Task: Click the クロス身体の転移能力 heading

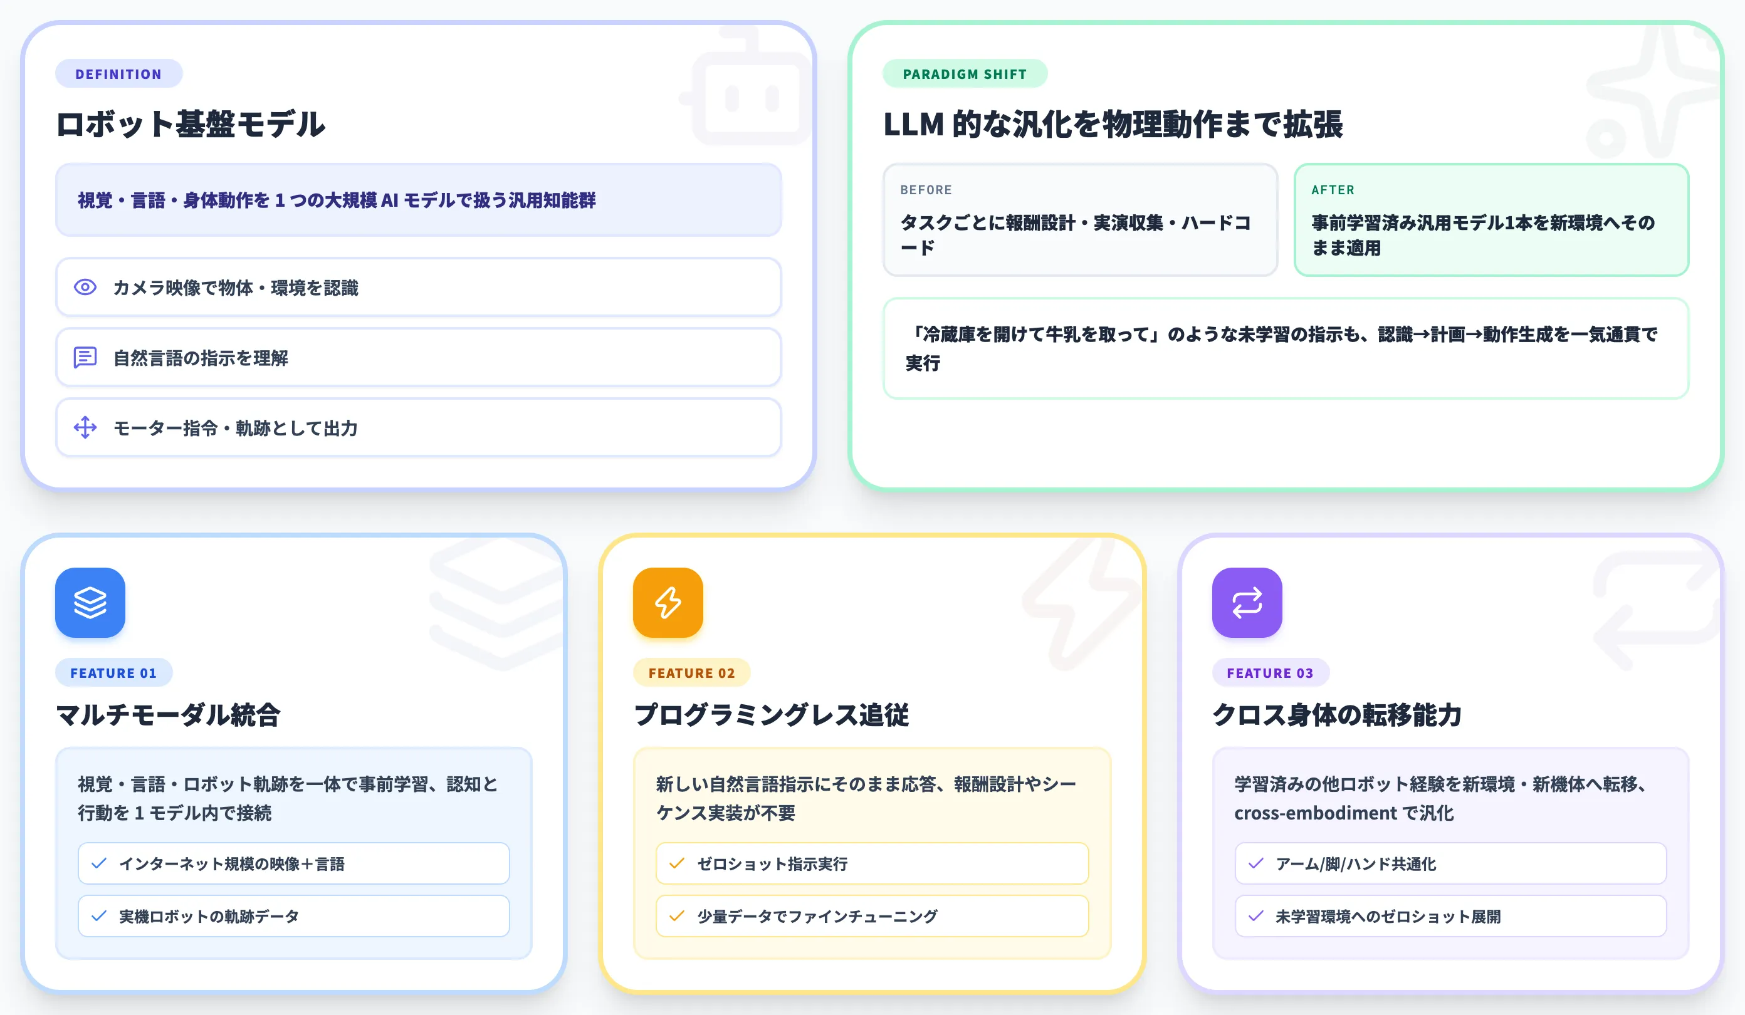Action: 1336,714
